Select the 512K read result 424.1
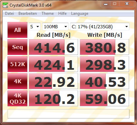The height and width of the screenshot is (125, 137). (x=53, y=64)
